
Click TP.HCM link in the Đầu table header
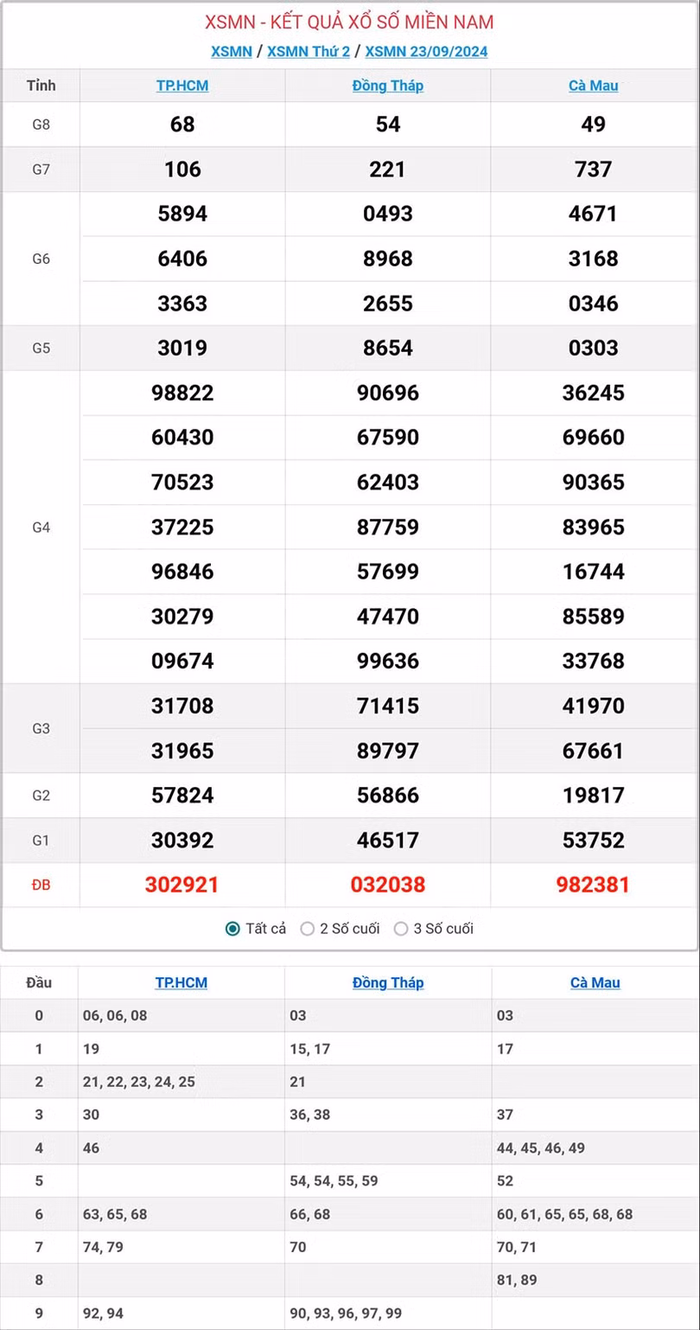pyautogui.click(x=181, y=982)
